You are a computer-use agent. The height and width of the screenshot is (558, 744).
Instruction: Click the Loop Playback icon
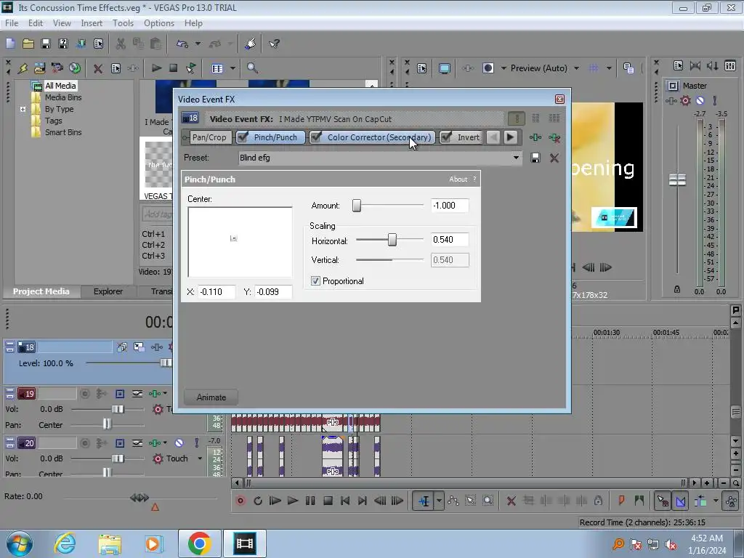point(258,501)
